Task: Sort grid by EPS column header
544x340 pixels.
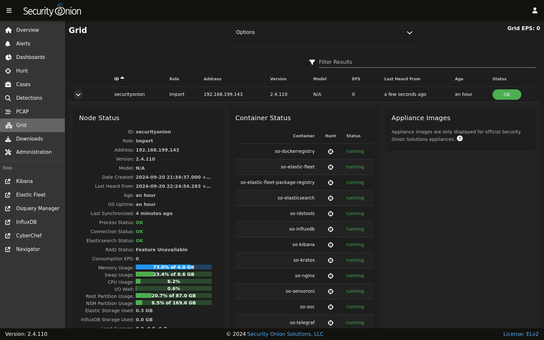Action: click(x=356, y=79)
